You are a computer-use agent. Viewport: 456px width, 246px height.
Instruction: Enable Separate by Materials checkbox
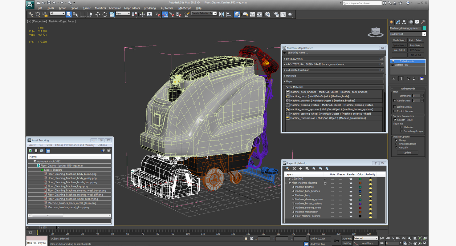401,127
